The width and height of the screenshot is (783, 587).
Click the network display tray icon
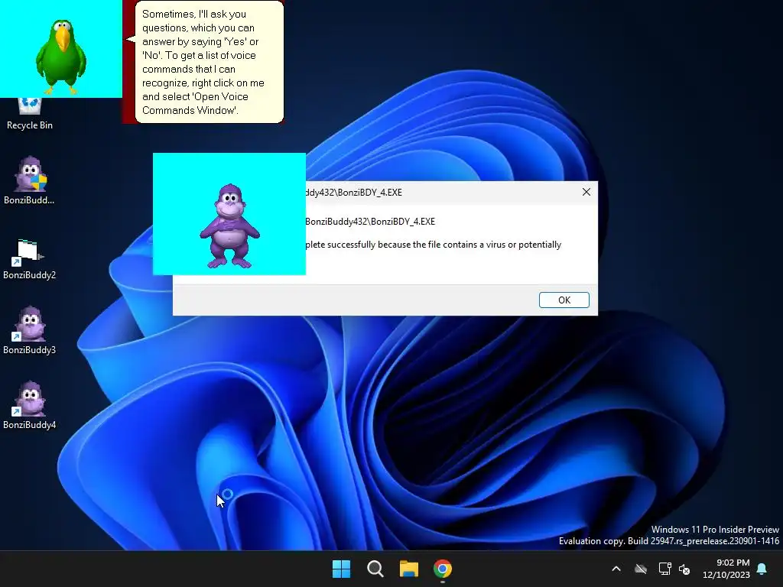[x=664, y=569]
